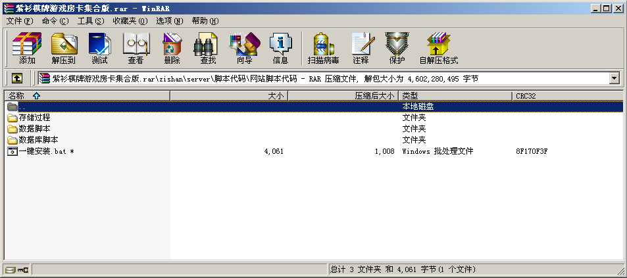Open the 查看 (View) tool
627x278 pixels.
click(136, 48)
